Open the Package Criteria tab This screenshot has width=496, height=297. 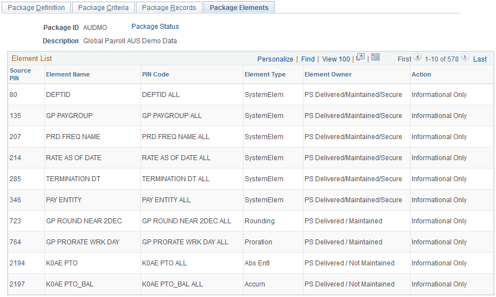point(103,8)
